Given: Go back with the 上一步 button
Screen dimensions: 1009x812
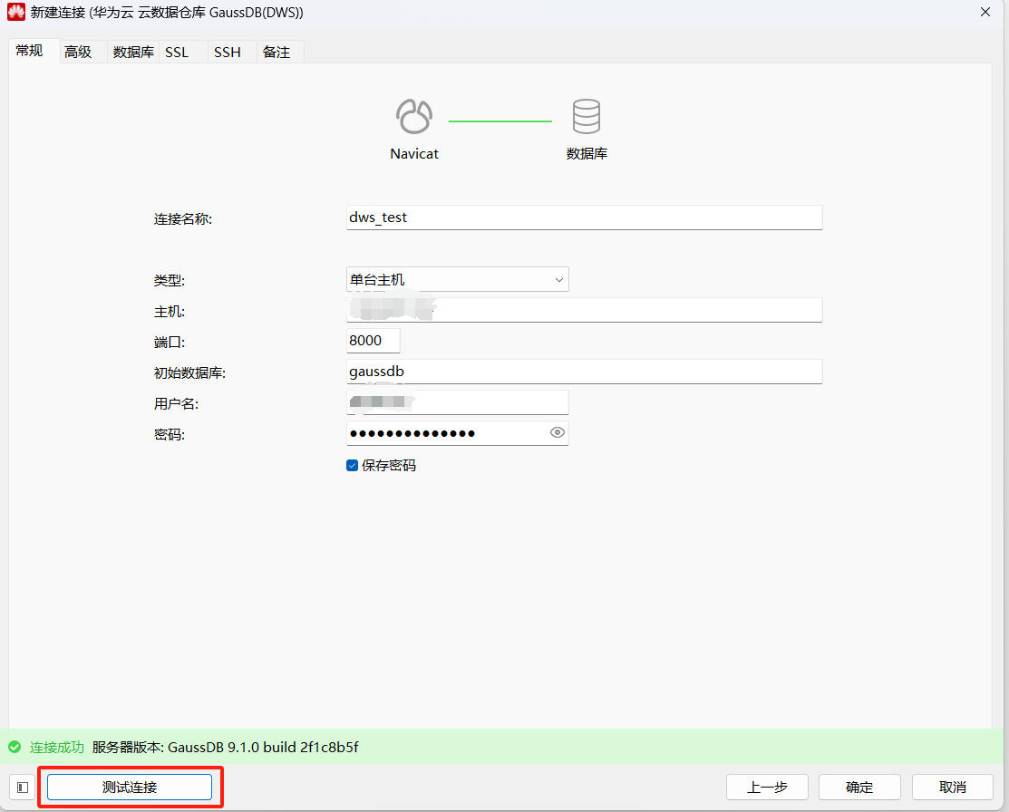Looking at the screenshot, I should (x=767, y=787).
